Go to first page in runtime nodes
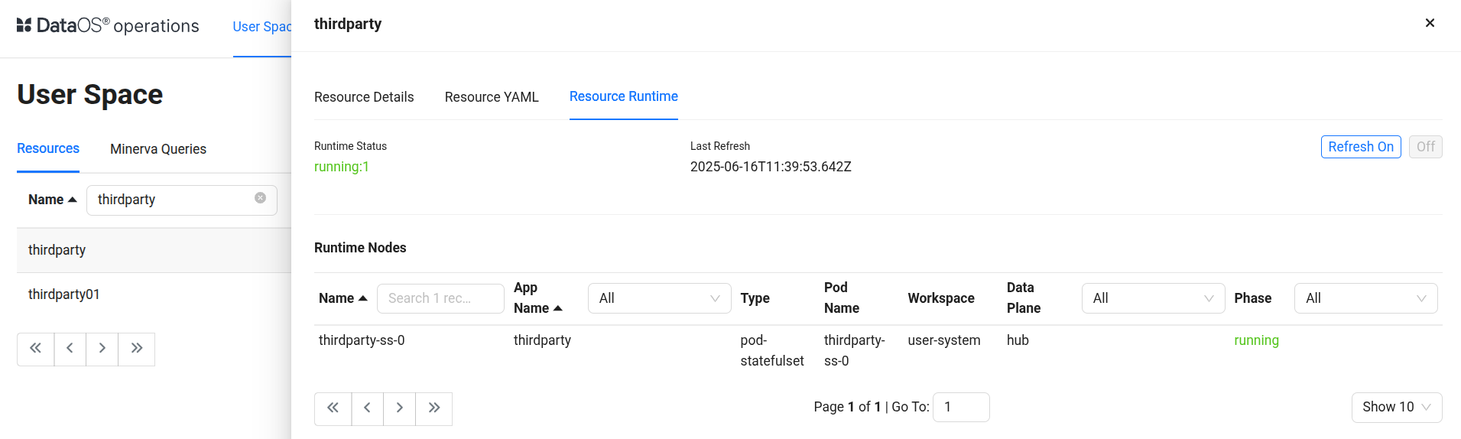The image size is (1461, 439). coord(333,408)
